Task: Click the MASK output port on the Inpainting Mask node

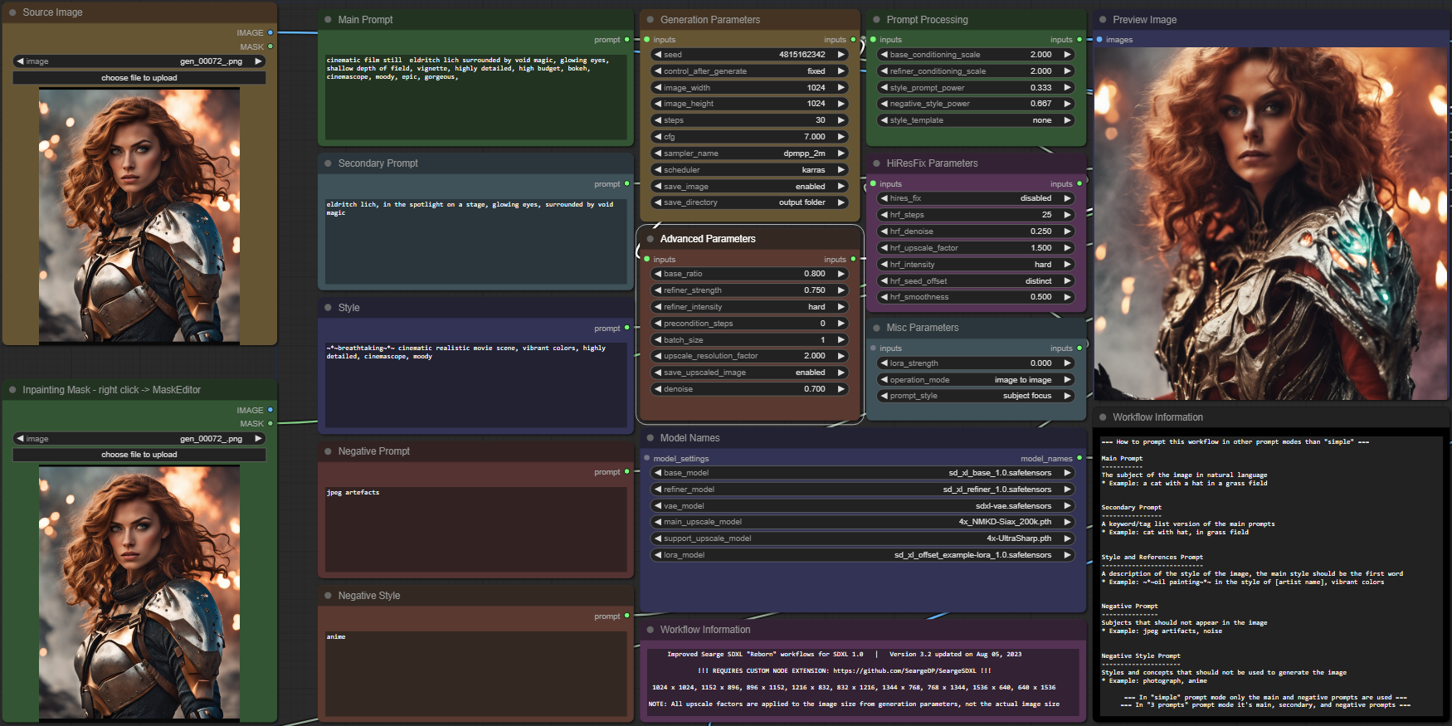Action: (x=270, y=424)
